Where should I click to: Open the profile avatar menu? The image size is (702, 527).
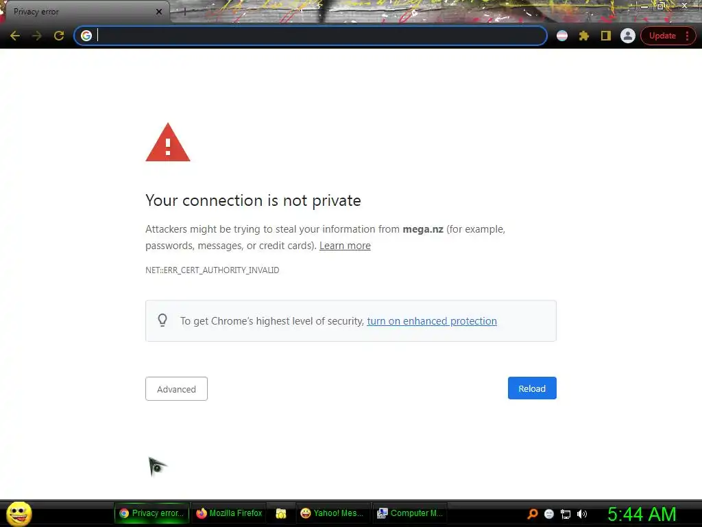(x=628, y=36)
